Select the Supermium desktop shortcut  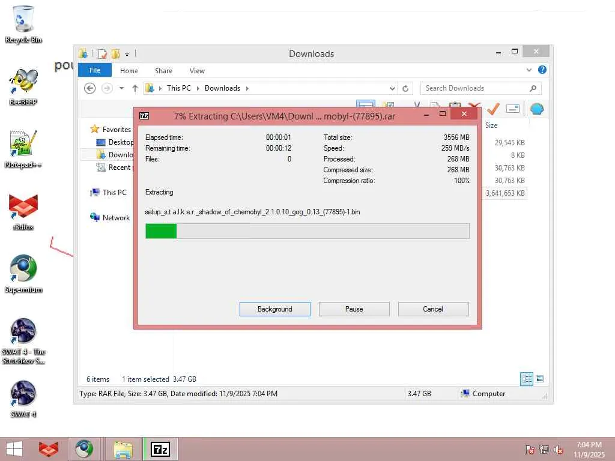pyautogui.click(x=23, y=274)
